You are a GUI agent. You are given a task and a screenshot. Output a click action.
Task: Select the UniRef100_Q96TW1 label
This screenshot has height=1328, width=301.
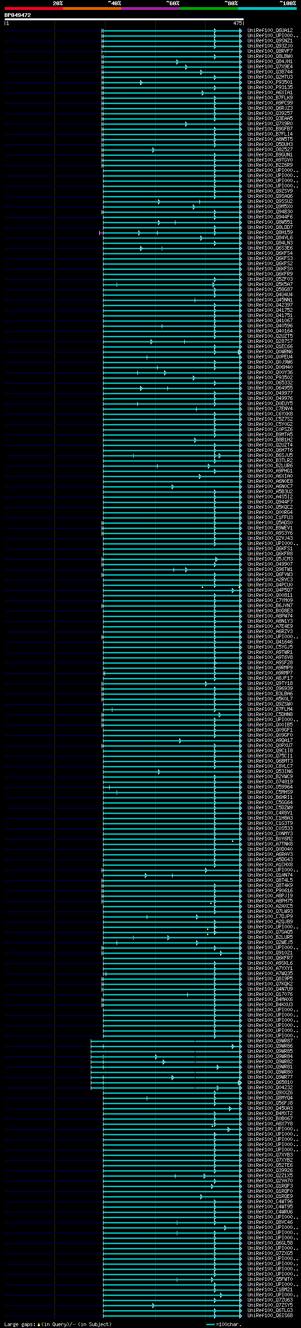tap(270, 569)
